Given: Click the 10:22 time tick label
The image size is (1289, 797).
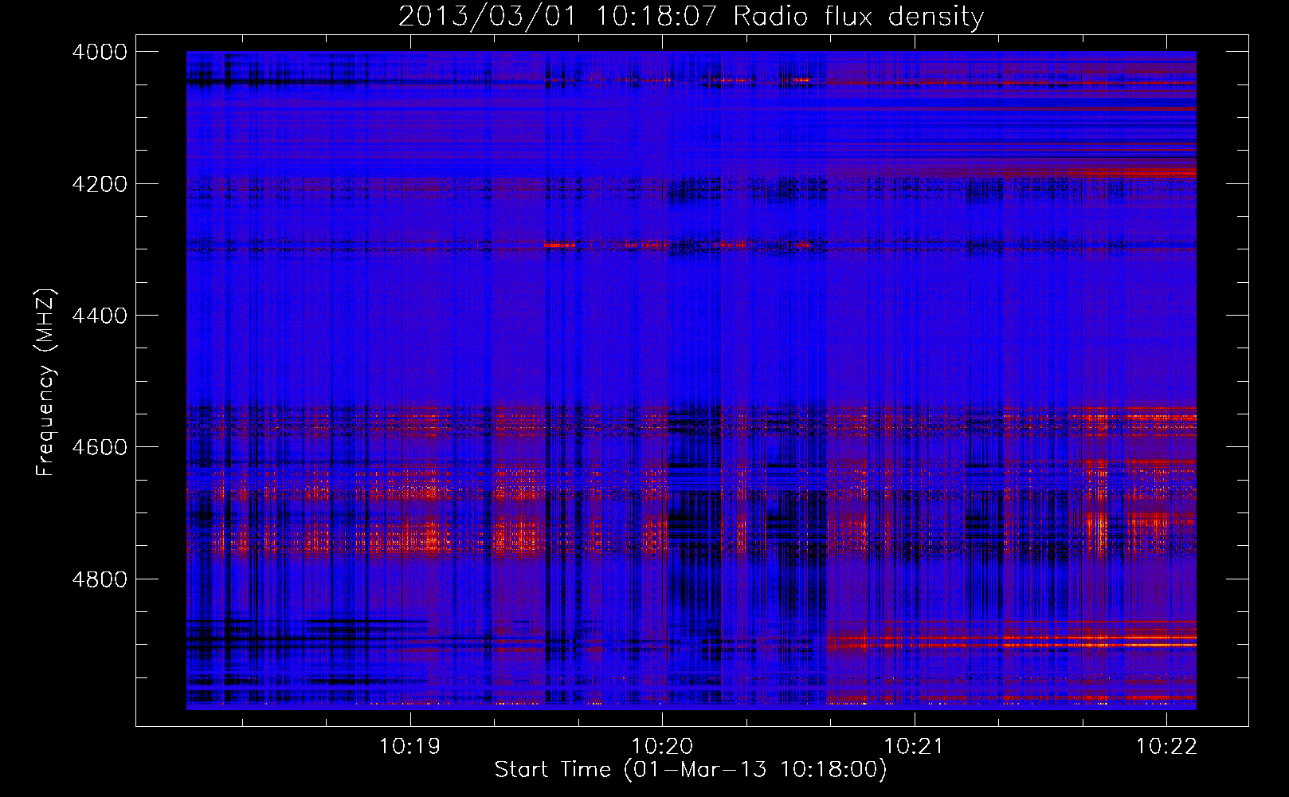Looking at the screenshot, I should tap(1166, 747).
